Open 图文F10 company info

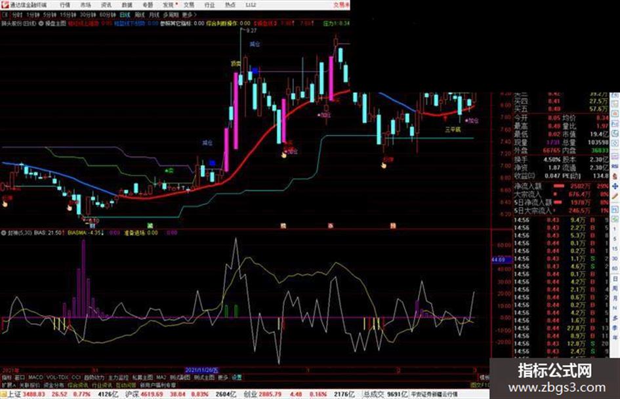(480, 385)
